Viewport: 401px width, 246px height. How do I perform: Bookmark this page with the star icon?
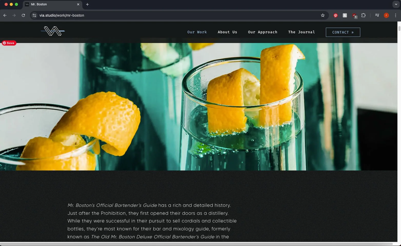323,15
